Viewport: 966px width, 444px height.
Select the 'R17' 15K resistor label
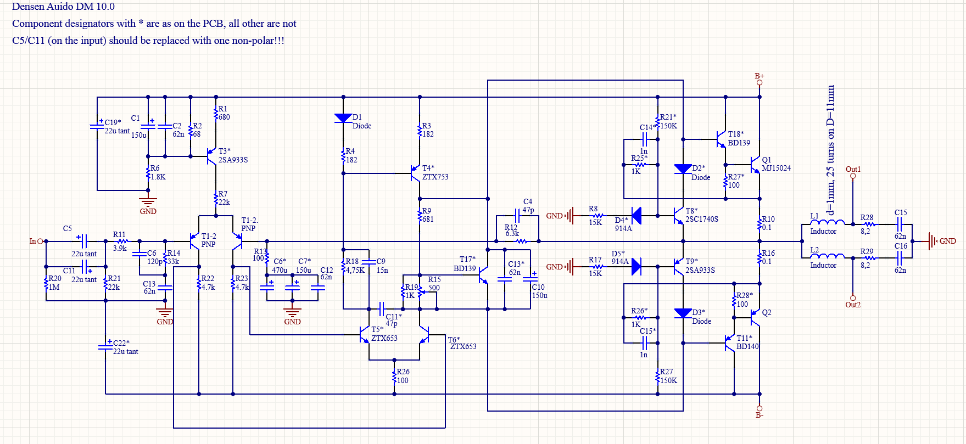(595, 260)
